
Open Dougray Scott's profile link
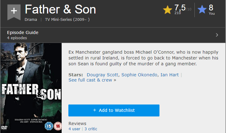tap(103, 75)
